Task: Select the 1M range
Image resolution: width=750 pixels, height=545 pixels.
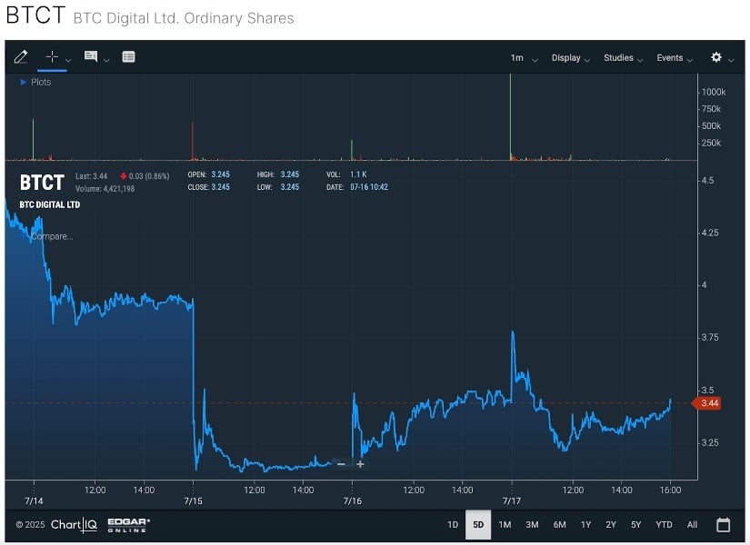Action: [505, 524]
